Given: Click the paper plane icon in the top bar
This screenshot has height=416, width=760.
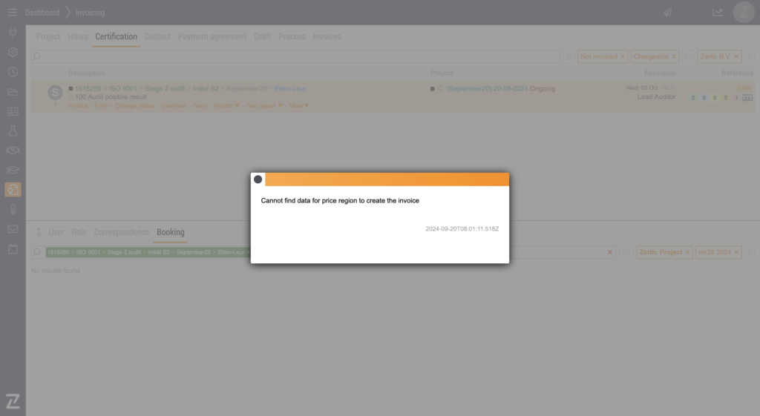Looking at the screenshot, I should pyautogui.click(x=667, y=13).
